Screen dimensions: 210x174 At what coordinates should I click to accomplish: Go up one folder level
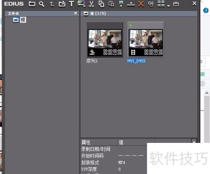(x=52, y=4)
